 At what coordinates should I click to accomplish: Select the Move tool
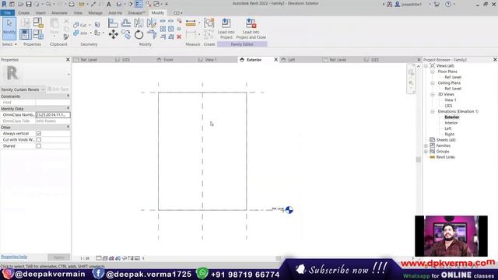click(113, 34)
